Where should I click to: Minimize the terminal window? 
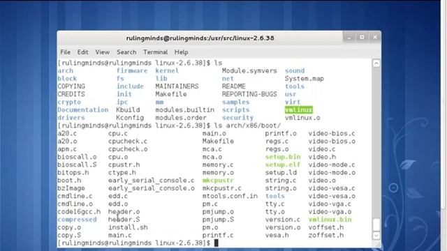(349, 37)
